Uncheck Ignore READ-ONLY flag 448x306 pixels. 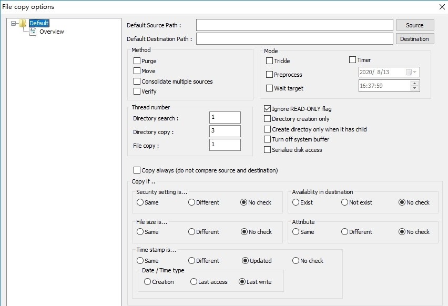click(268, 108)
